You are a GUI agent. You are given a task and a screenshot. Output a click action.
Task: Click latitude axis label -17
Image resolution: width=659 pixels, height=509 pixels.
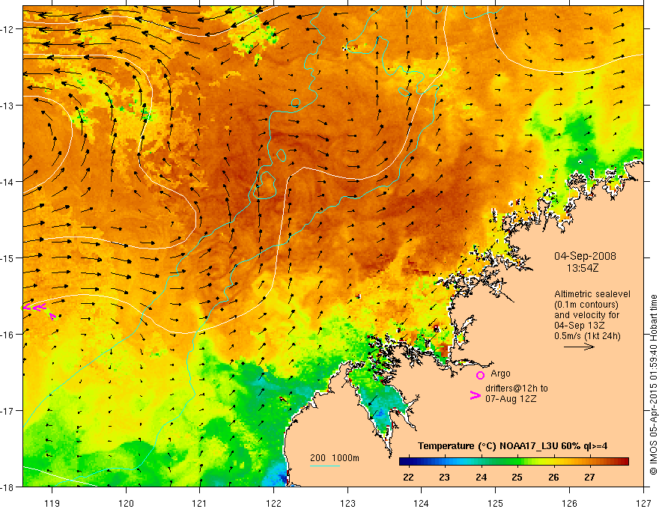point(7,411)
